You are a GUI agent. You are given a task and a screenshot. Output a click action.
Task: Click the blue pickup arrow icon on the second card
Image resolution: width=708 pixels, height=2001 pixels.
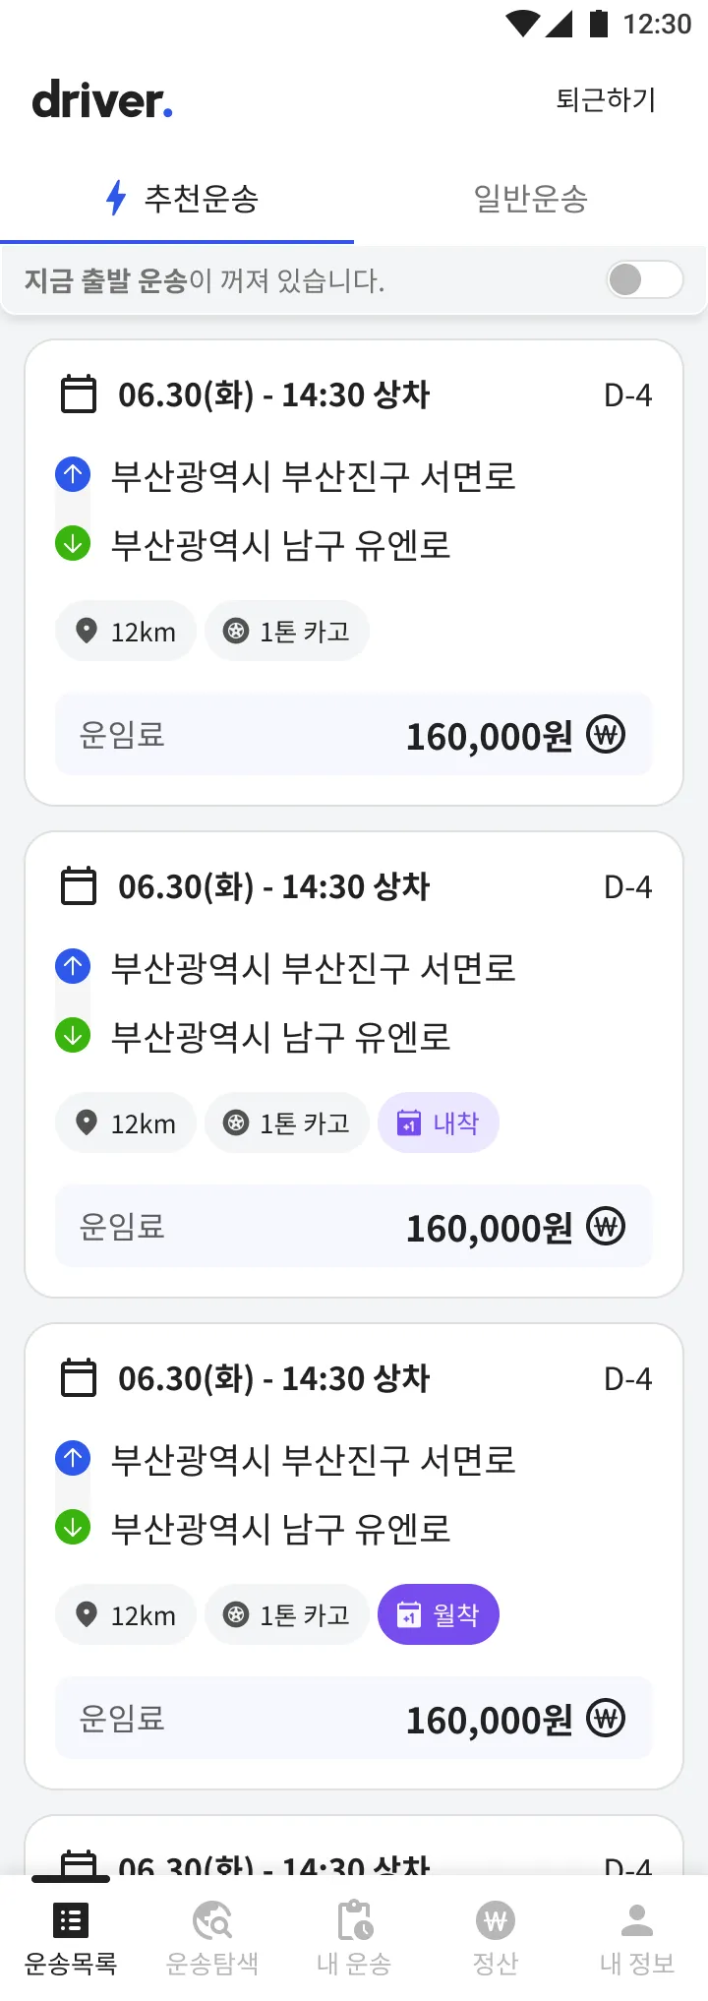(73, 966)
